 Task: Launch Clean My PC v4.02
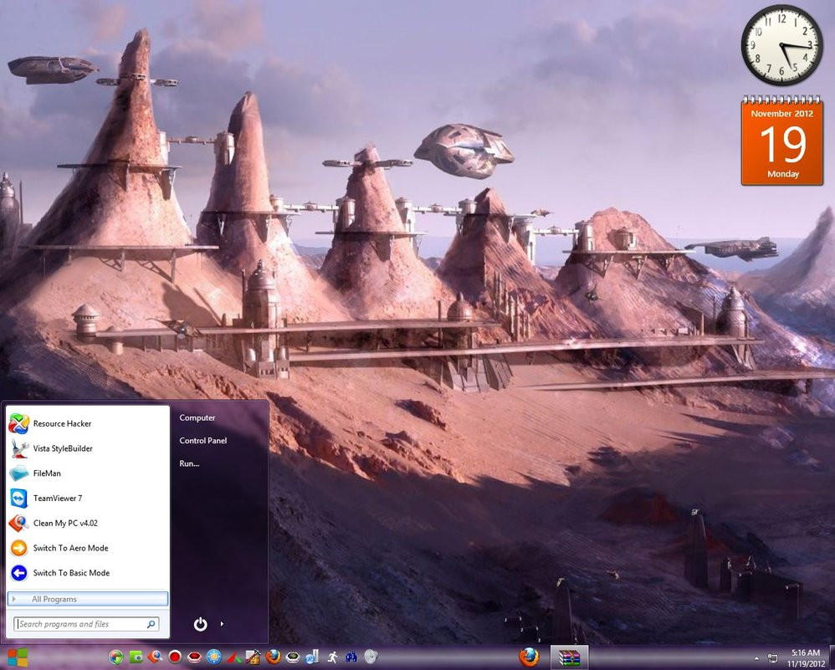pos(88,523)
